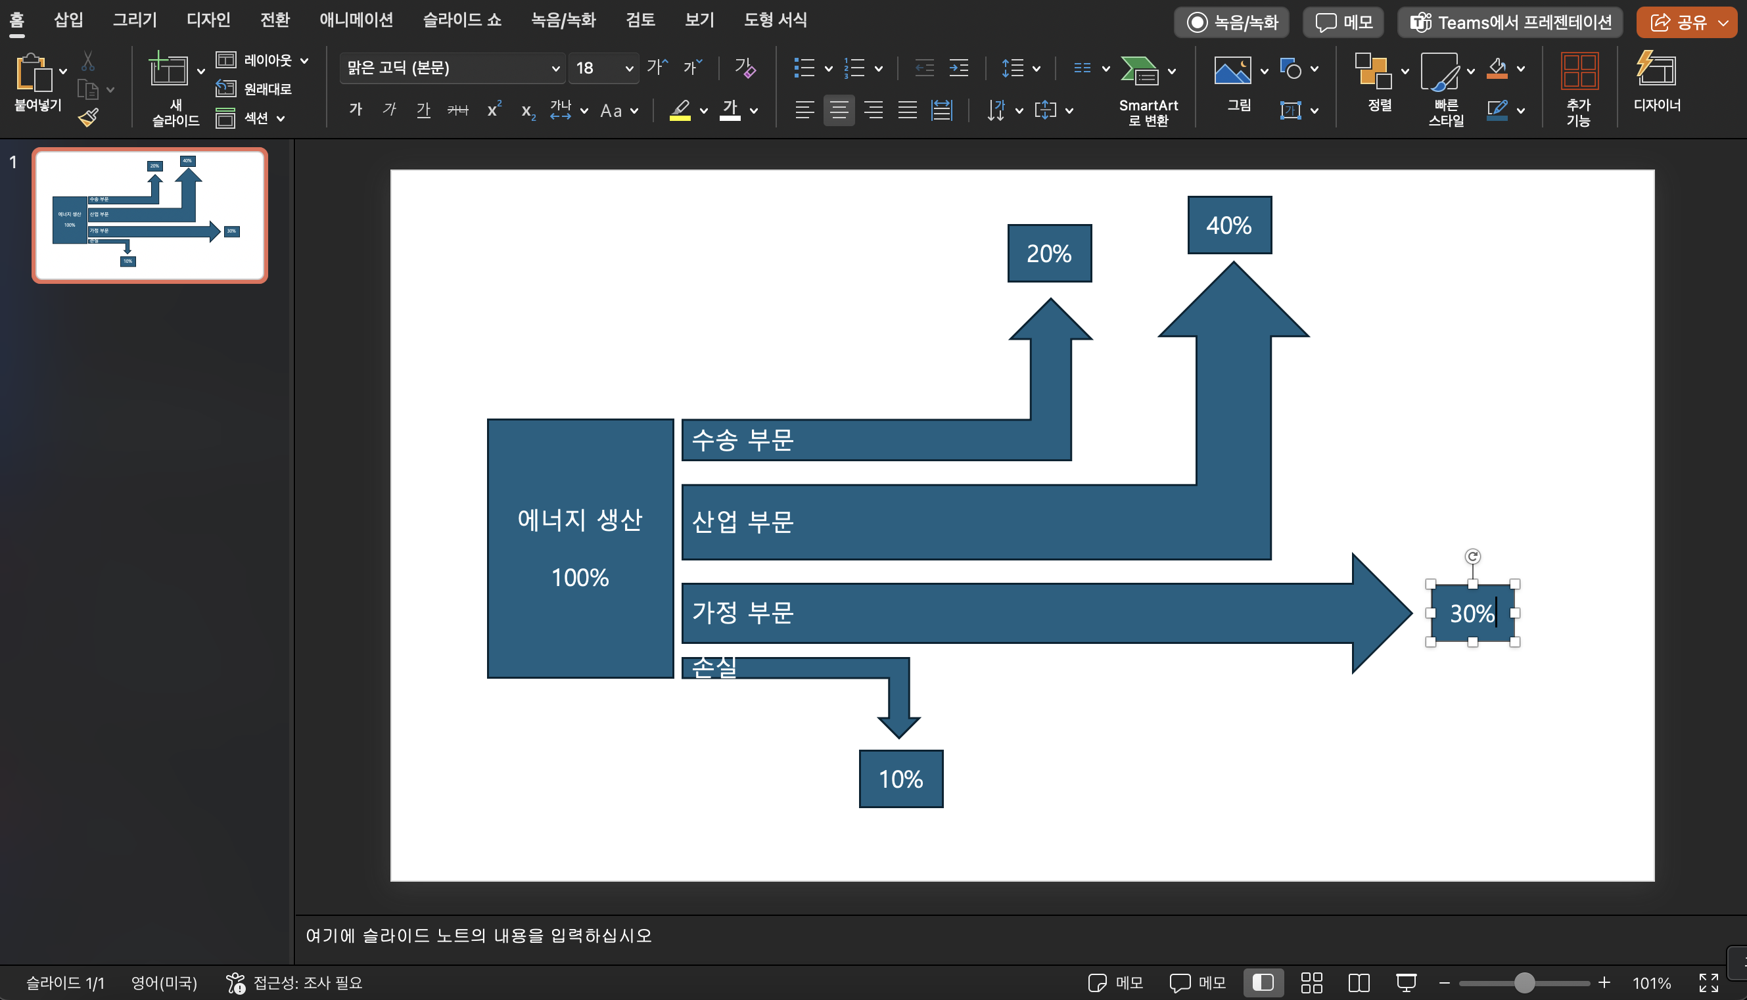
Task: Open the Draw tab
Action: click(x=135, y=20)
